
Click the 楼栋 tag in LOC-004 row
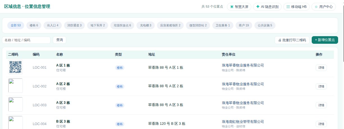[120, 124]
